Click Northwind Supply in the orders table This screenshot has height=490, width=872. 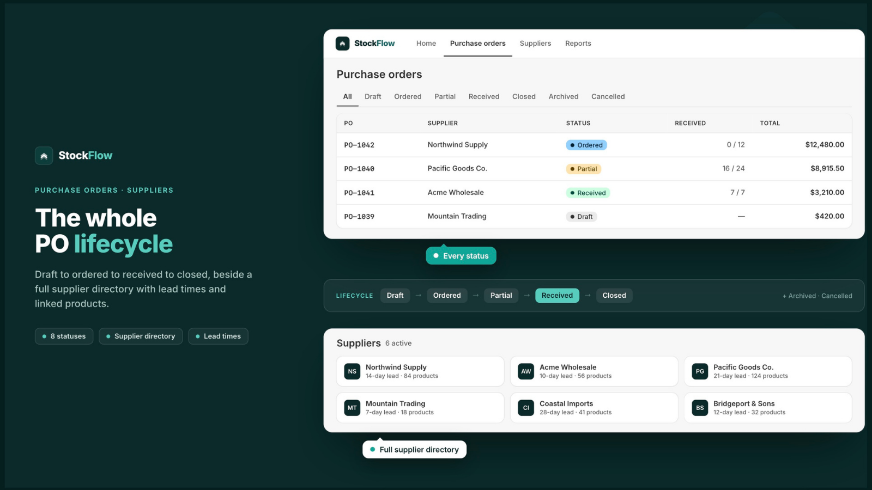point(457,145)
